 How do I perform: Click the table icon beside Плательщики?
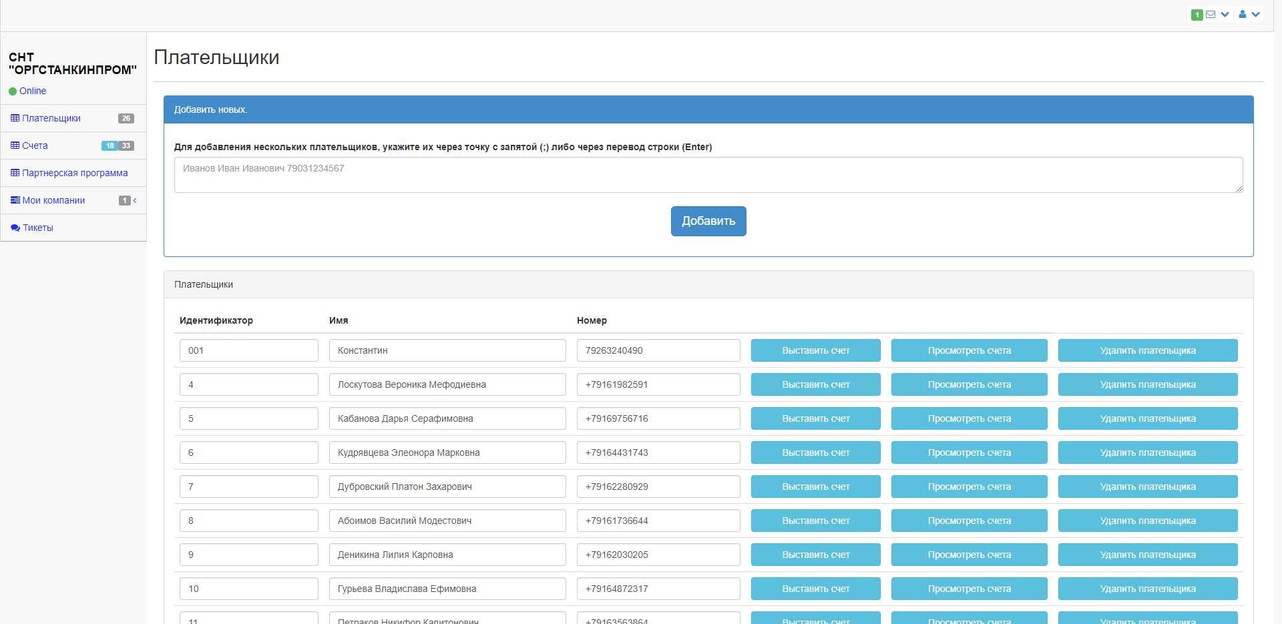[x=15, y=118]
